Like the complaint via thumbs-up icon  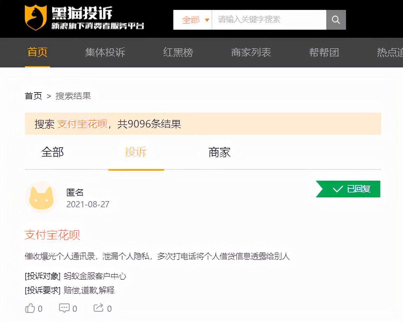(30, 308)
